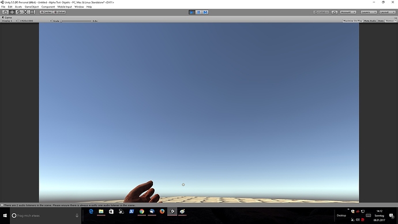Toggle the Stats overlay
Viewport: 398px width, 224px height.
[381, 21]
